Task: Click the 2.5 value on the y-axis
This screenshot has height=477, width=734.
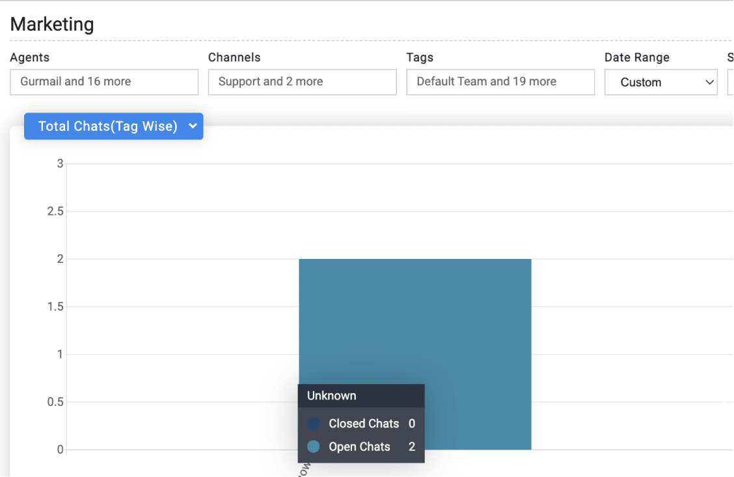Action: pos(55,211)
